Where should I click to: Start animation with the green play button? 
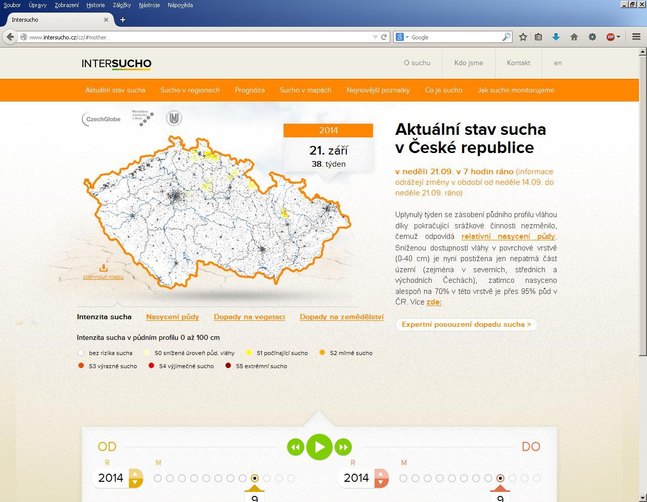point(319,447)
